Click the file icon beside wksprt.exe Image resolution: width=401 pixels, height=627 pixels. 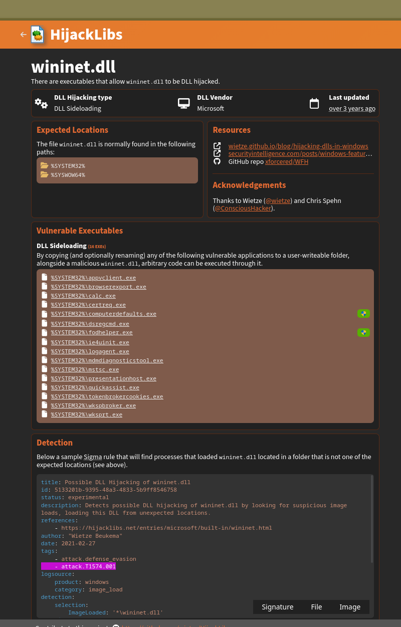[44, 414]
